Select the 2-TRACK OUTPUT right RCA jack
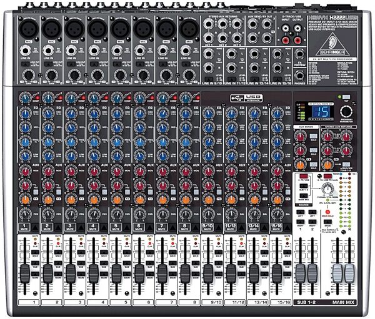The image size is (375, 319). (x=297, y=40)
